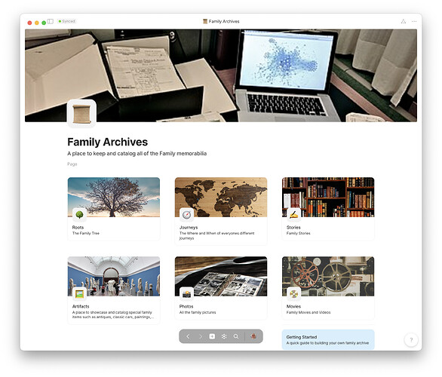The image size is (442, 377).
Task: Open the help question mark button
Action: (411, 340)
